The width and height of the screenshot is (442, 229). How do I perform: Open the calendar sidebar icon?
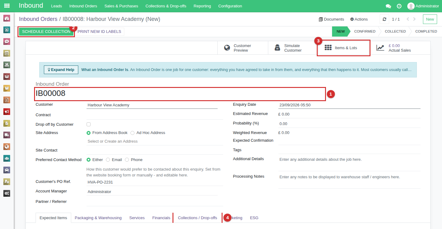[x=7, y=53]
